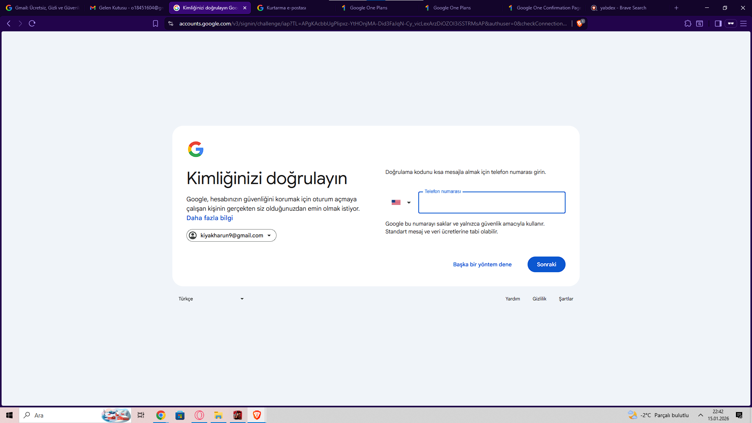The width and height of the screenshot is (752, 423).
Task: Click the Ara taskbar search box
Action: (x=75, y=415)
